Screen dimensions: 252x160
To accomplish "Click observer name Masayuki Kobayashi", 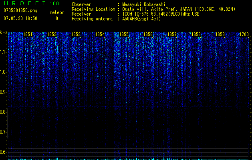I will click(x=144, y=4).
